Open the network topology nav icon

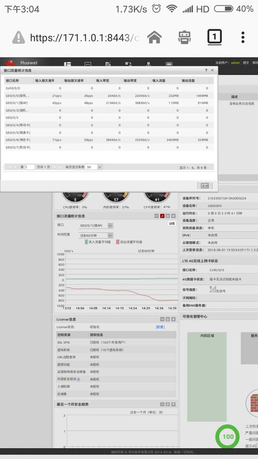coord(148,64)
